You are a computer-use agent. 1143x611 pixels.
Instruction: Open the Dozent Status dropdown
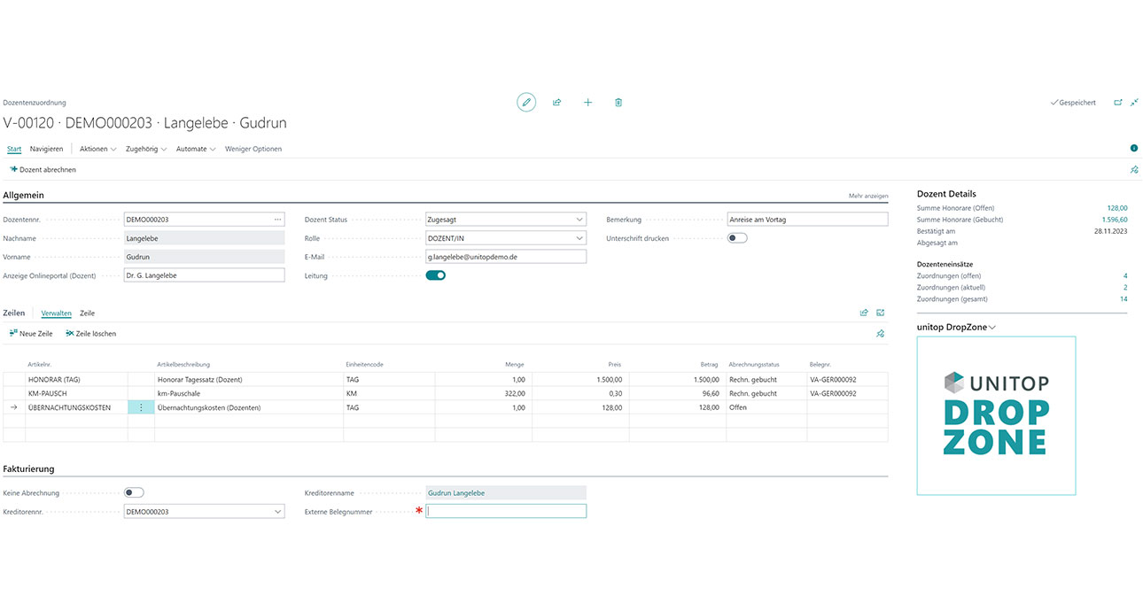tap(579, 220)
